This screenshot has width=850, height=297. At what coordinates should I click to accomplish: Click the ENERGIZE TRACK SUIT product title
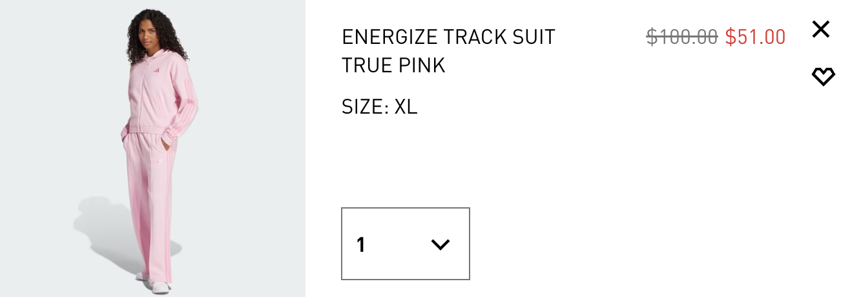(x=448, y=37)
